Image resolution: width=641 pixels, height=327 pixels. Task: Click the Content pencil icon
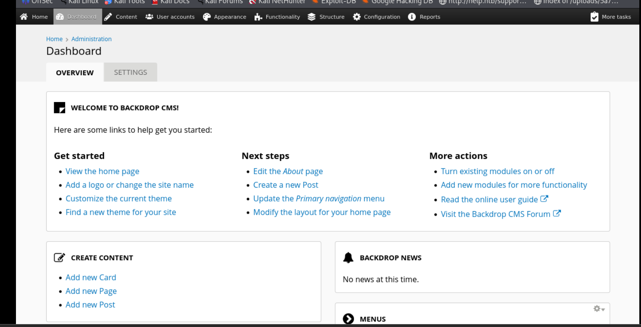108,17
